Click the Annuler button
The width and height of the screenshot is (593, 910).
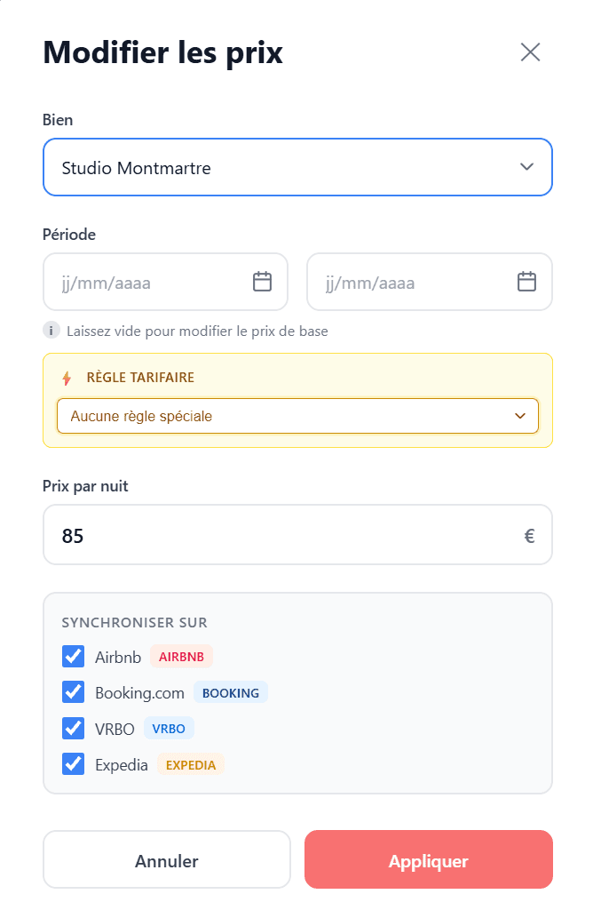coord(166,858)
